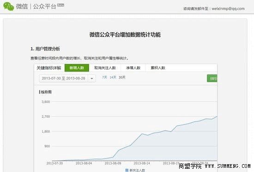Image resolution: width=254 pixels, height=172 pixels.
Task: Click the 2013-08-14 x-axis date
Action: (x=142, y=163)
